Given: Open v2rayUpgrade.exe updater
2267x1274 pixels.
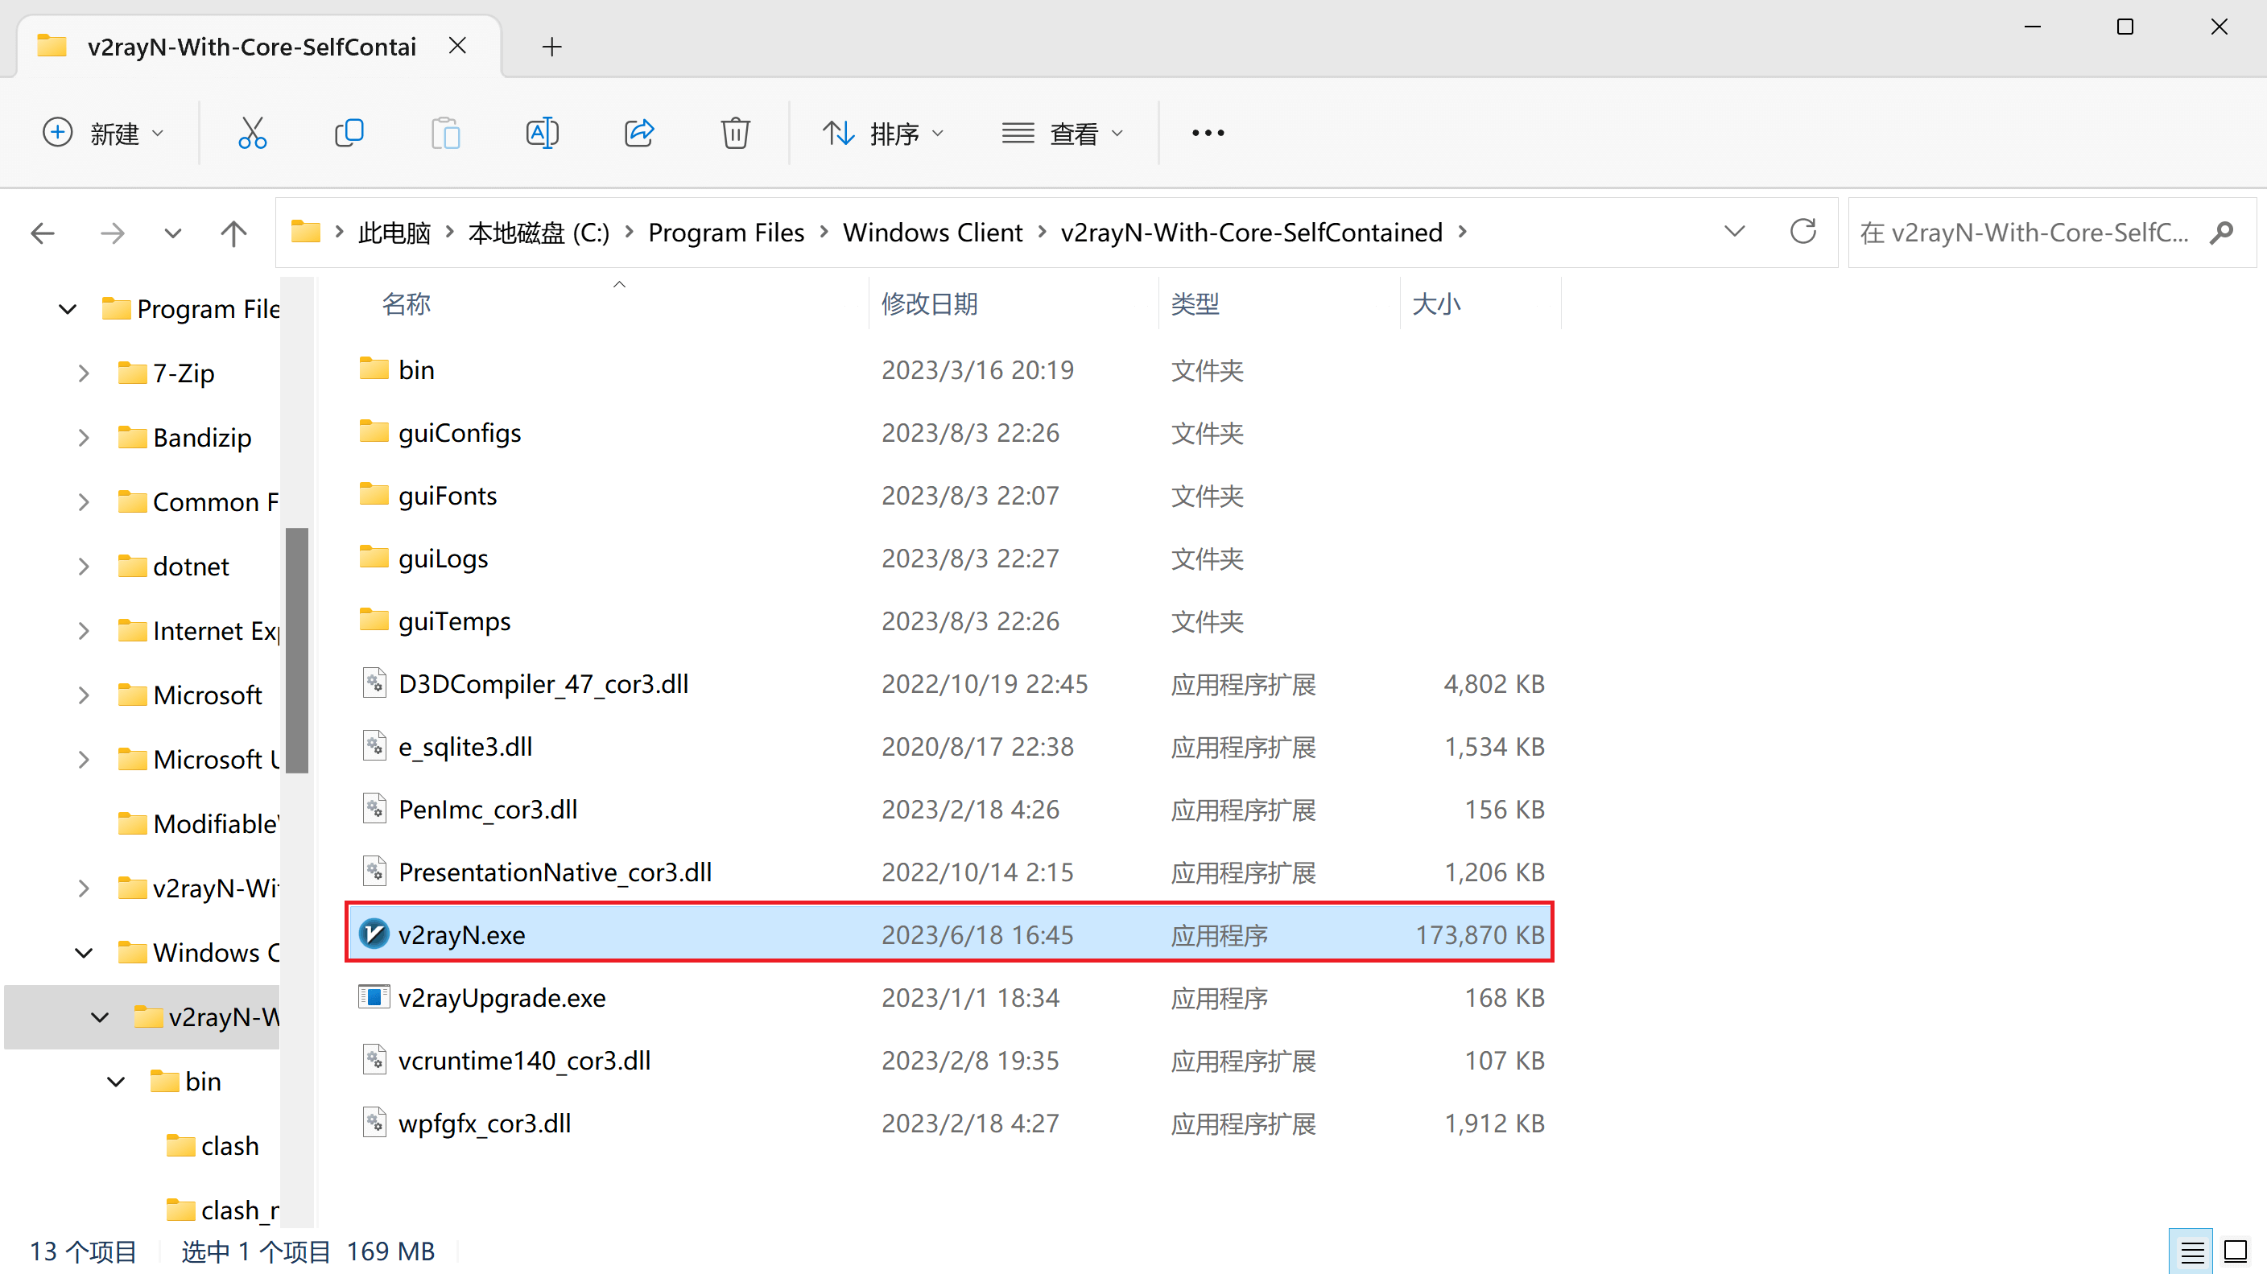Looking at the screenshot, I should [500, 997].
